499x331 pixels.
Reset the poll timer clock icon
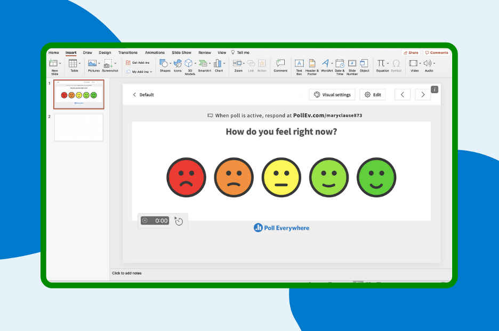pyautogui.click(x=179, y=221)
